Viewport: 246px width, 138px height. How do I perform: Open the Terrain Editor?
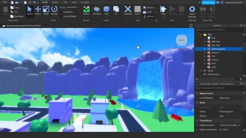click(x=86, y=11)
